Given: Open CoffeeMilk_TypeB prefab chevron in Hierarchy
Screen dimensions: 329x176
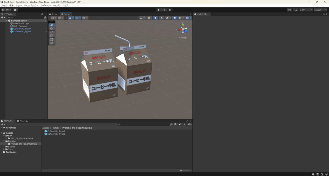Looking at the screenshot, I should click(x=46, y=32).
